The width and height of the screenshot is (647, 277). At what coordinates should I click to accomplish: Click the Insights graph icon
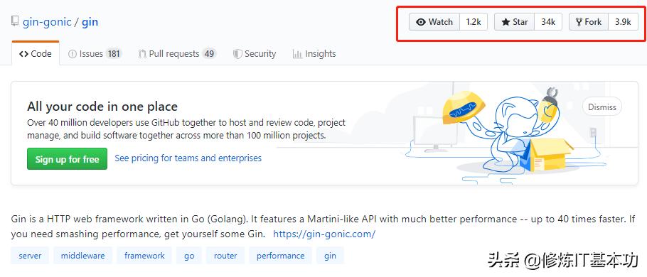pyautogui.click(x=297, y=53)
